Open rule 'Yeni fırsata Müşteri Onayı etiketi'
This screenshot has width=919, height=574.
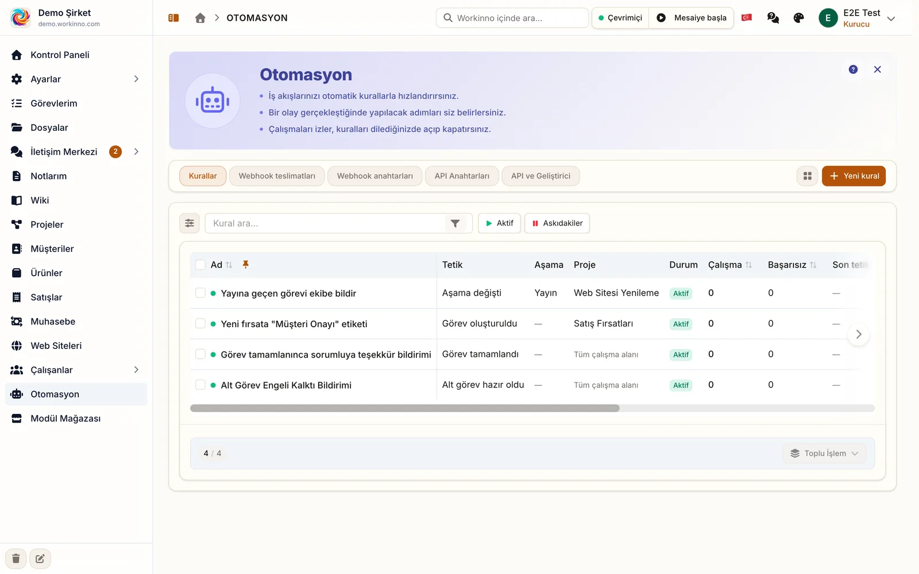tap(294, 324)
